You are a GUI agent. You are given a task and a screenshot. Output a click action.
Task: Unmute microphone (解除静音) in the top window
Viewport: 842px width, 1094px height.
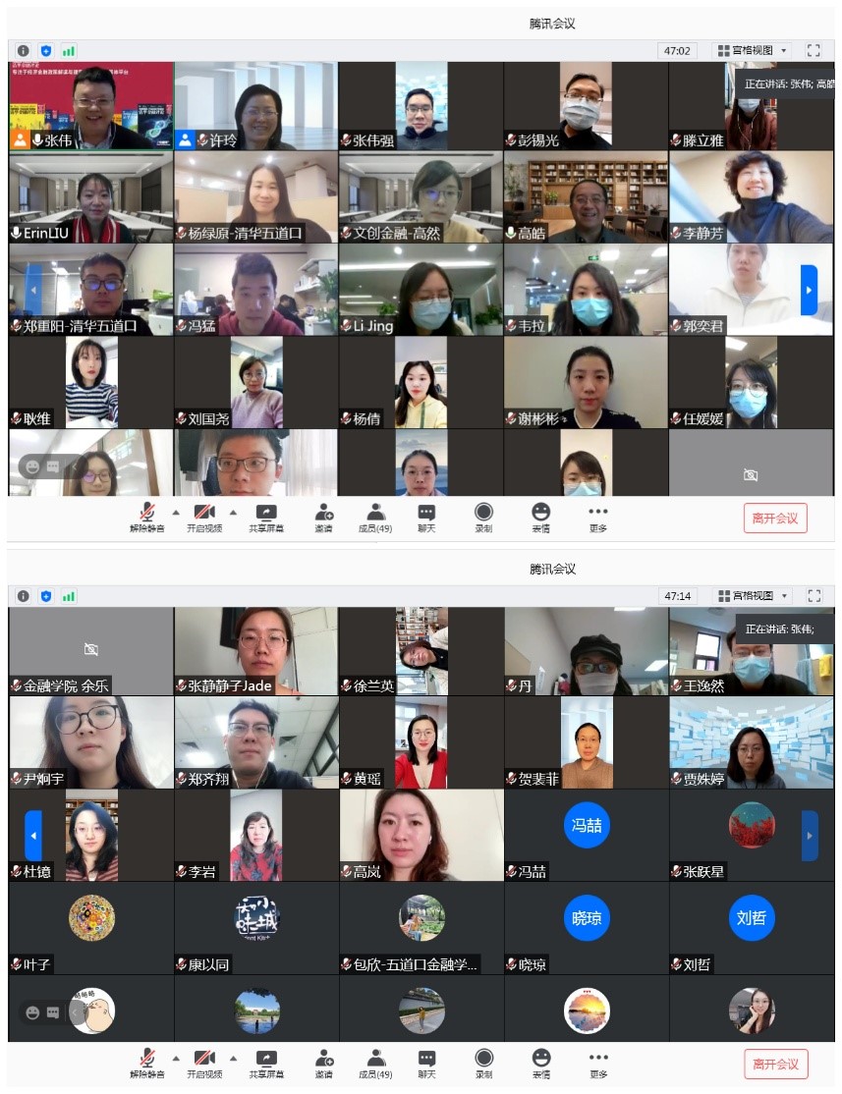pyautogui.click(x=146, y=517)
